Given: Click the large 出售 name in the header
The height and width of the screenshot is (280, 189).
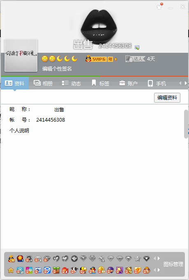Looking at the screenshot, I should (83, 45).
